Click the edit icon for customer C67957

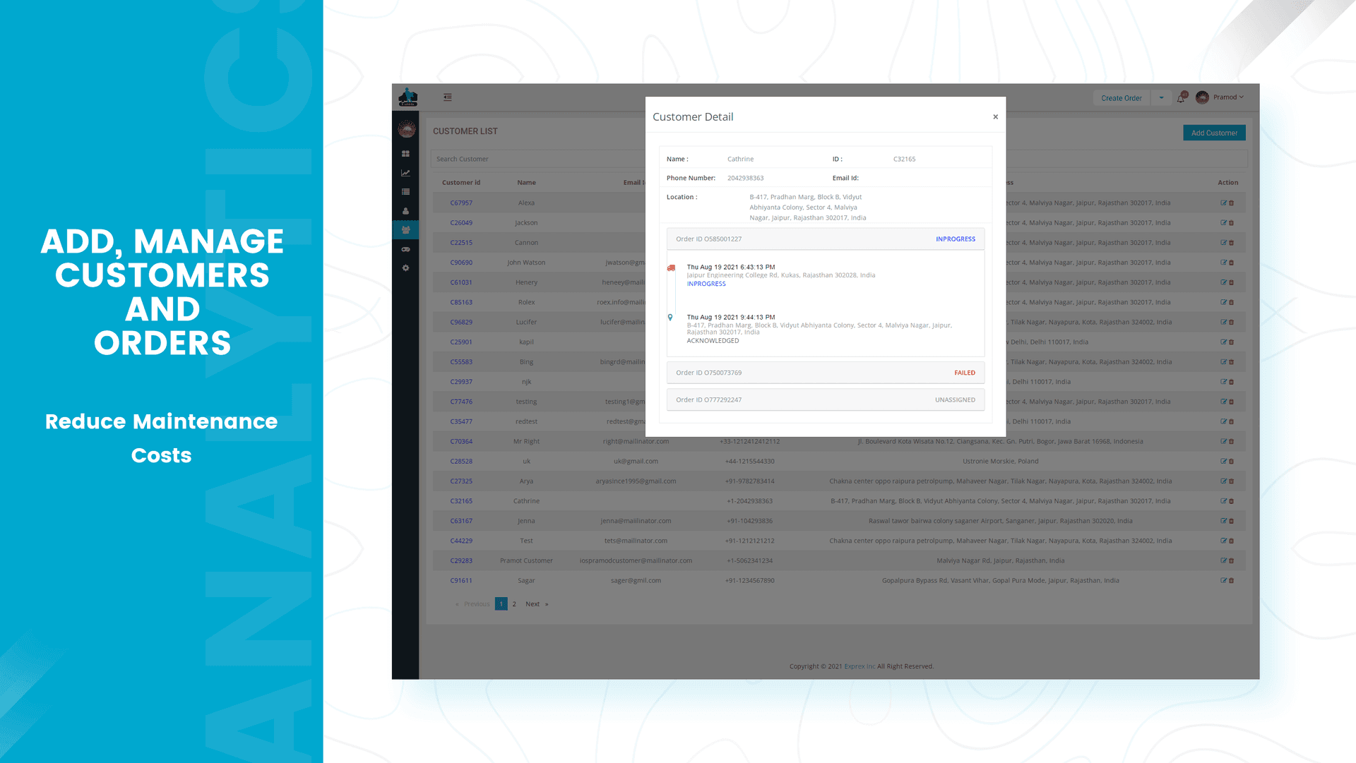click(x=1224, y=203)
